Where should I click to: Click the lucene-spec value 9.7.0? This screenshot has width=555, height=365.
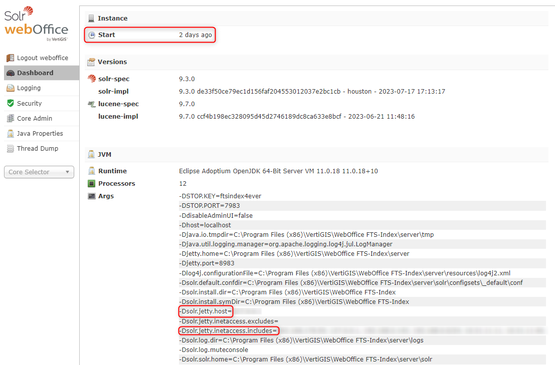click(x=187, y=104)
